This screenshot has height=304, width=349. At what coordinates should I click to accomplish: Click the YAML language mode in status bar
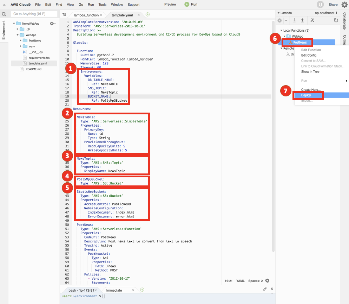click(240, 281)
